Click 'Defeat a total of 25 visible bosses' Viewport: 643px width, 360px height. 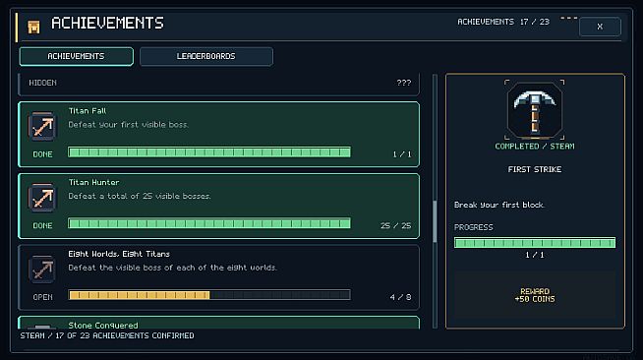pos(140,196)
